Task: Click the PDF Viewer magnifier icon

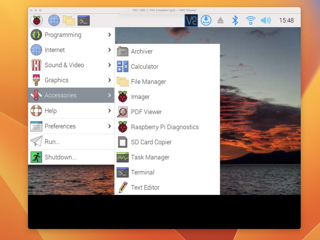Action: click(122, 112)
